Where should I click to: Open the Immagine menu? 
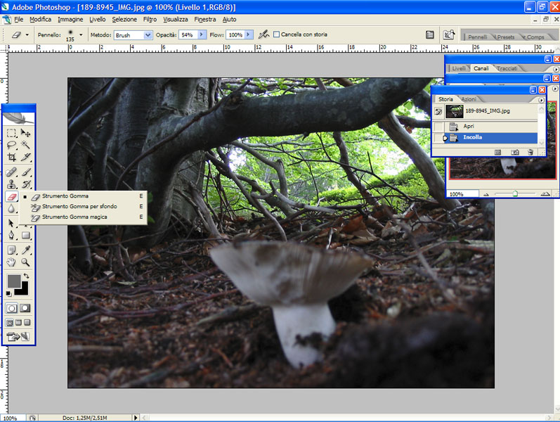tap(70, 19)
